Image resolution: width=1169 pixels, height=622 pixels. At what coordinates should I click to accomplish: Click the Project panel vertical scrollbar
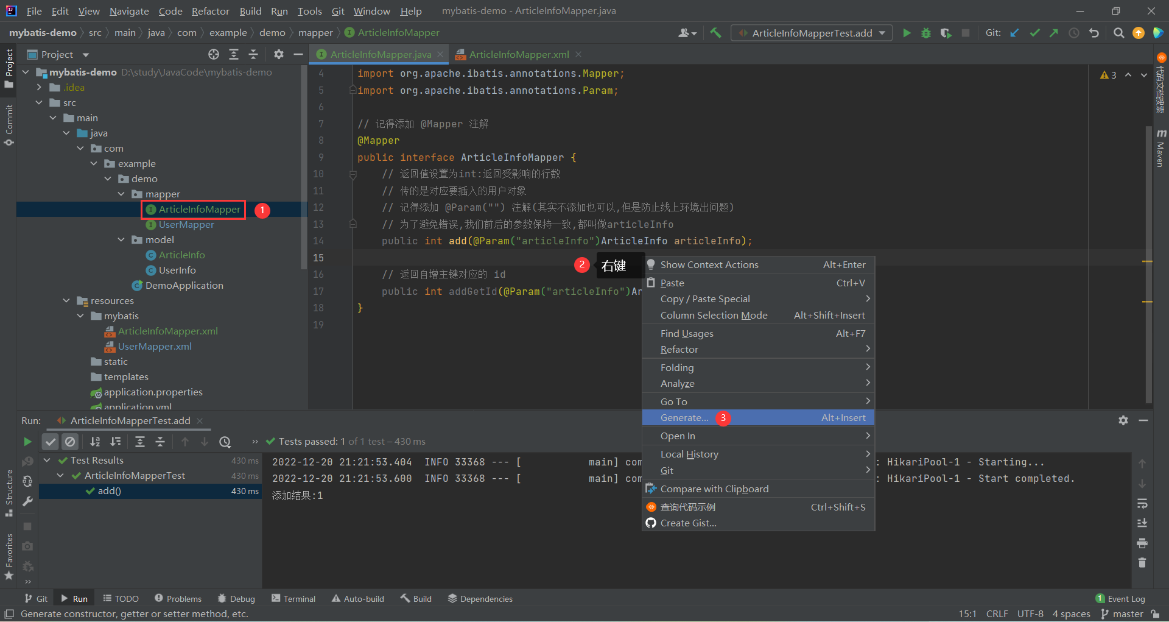point(304,168)
